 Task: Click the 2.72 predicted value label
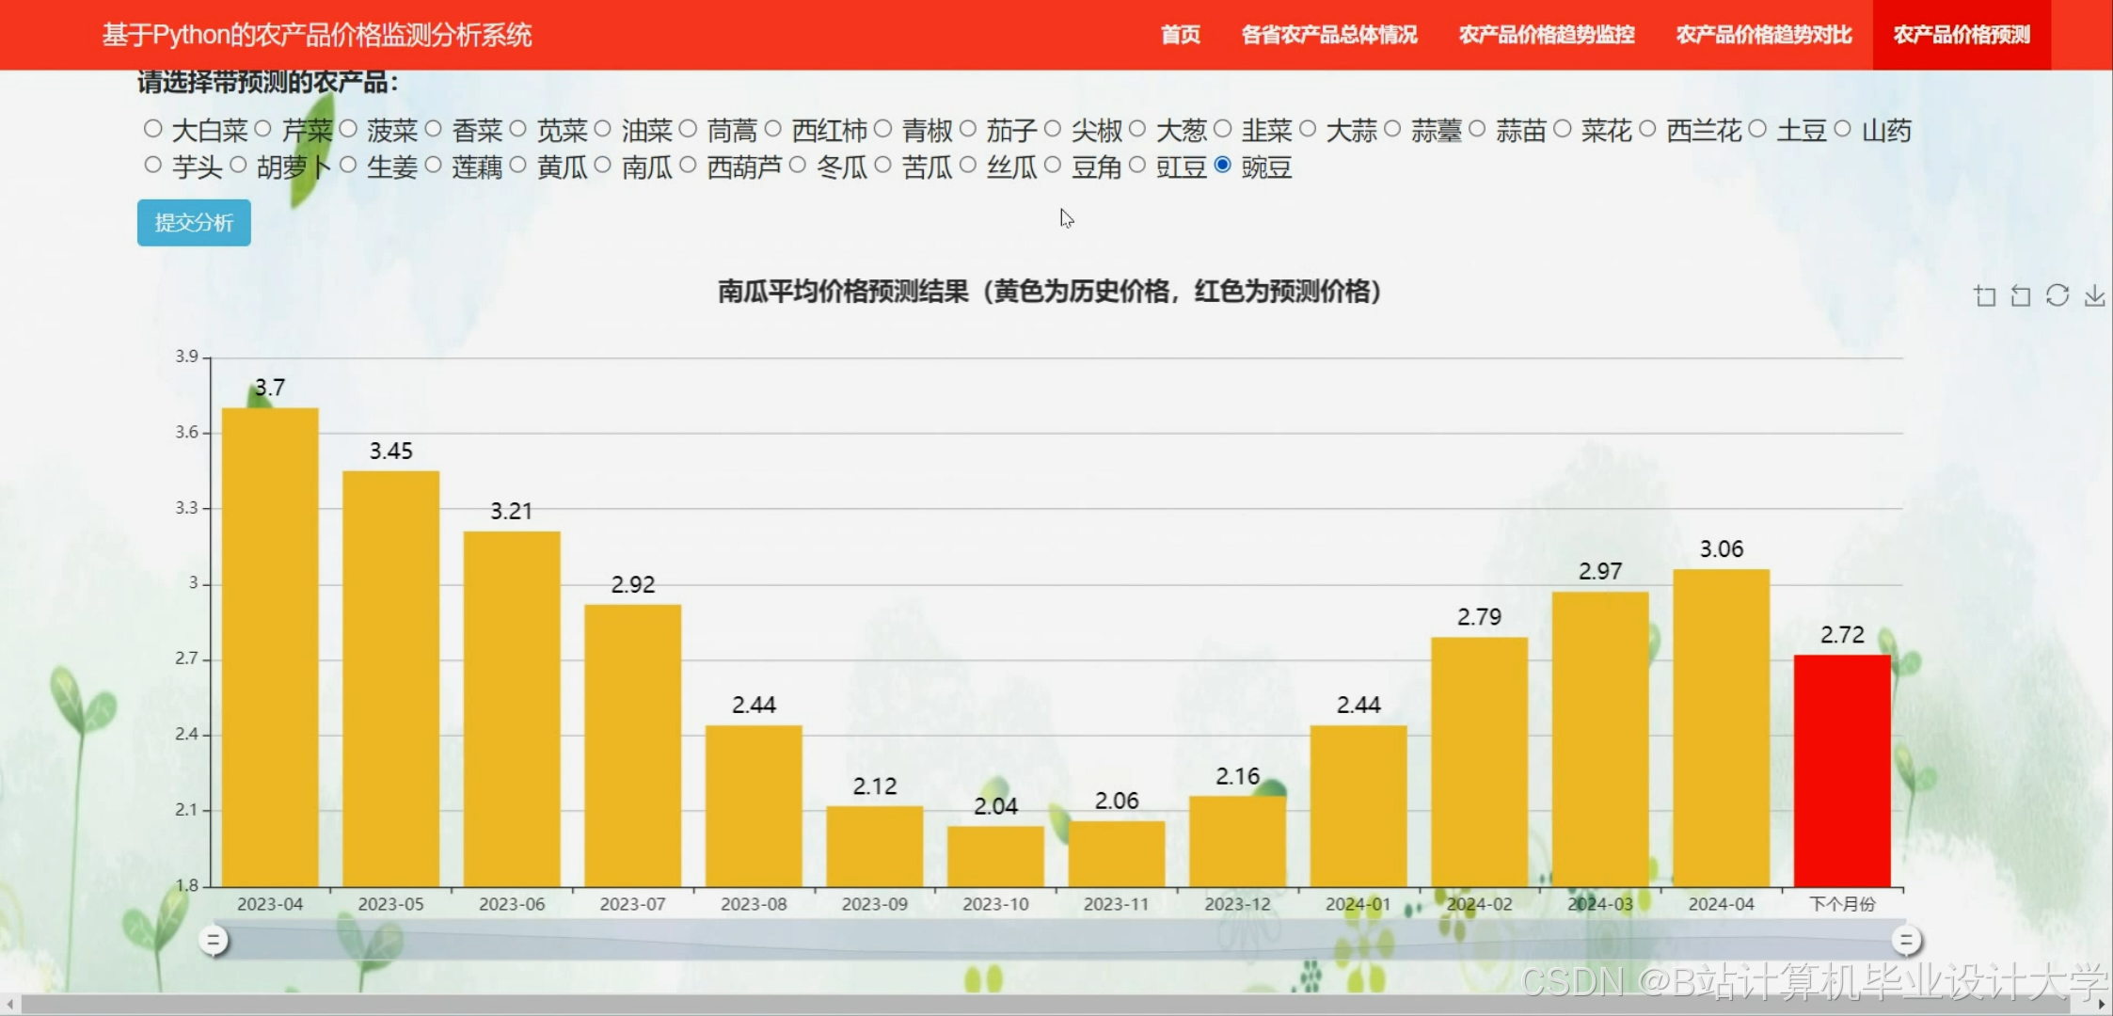pyautogui.click(x=1842, y=635)
